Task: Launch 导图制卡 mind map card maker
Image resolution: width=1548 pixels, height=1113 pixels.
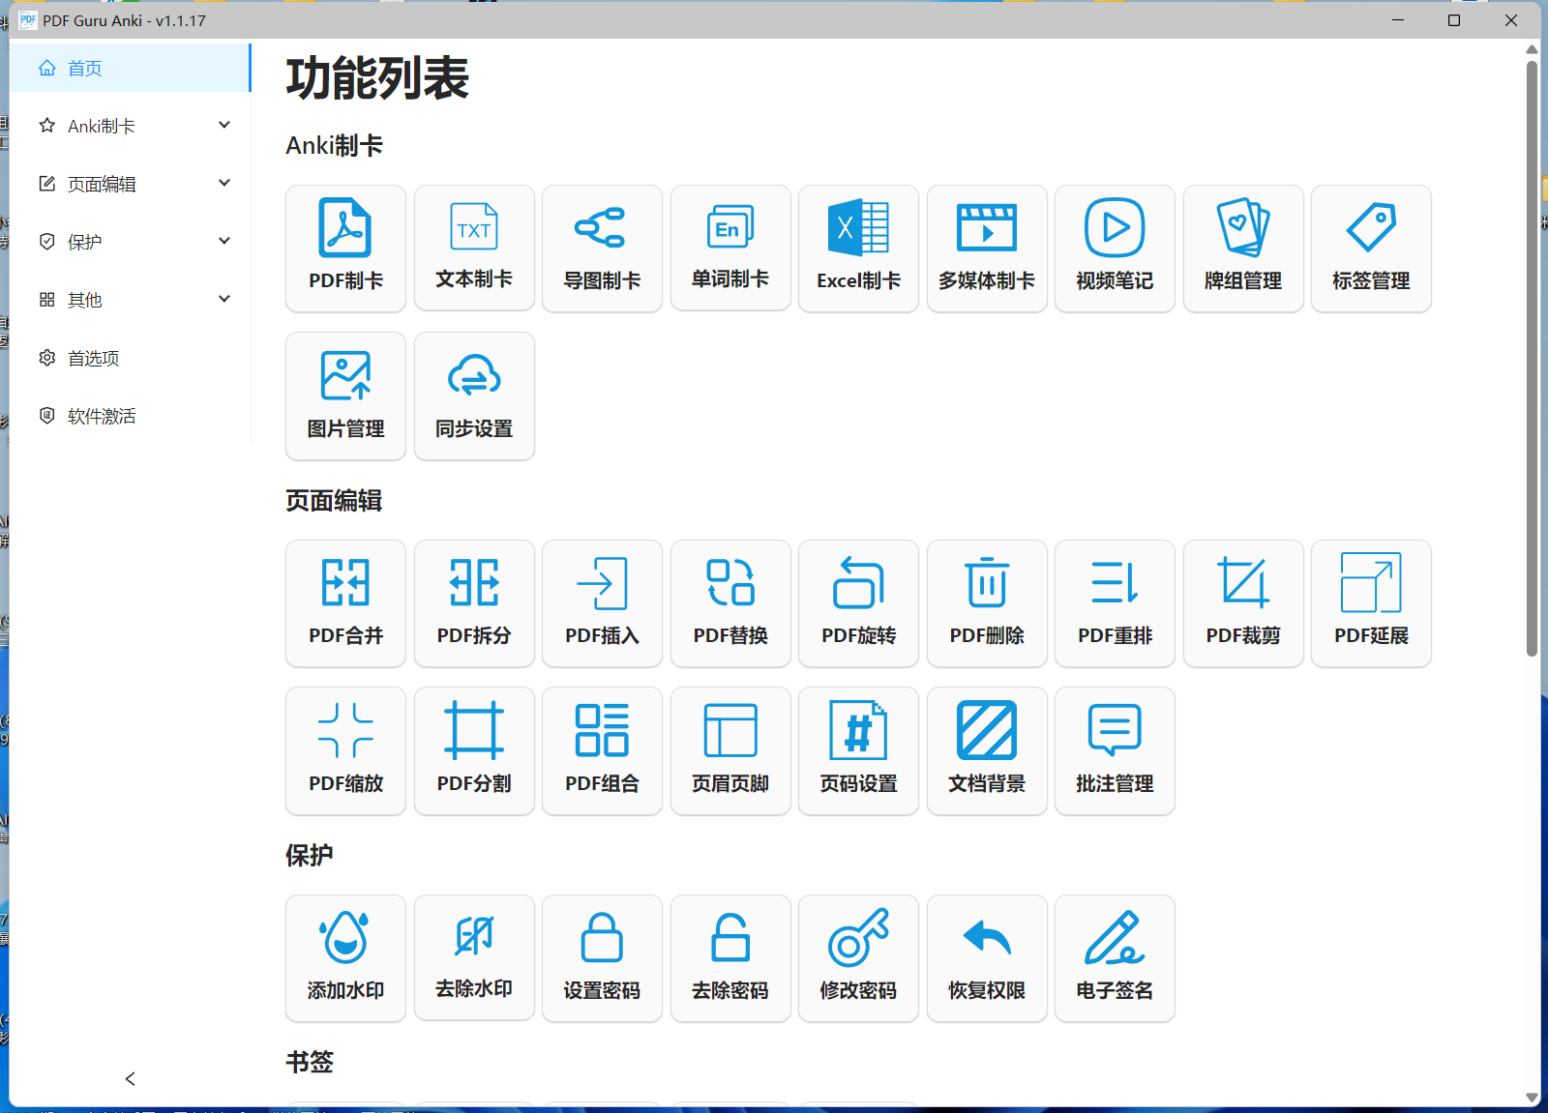Action: (602, 249)
